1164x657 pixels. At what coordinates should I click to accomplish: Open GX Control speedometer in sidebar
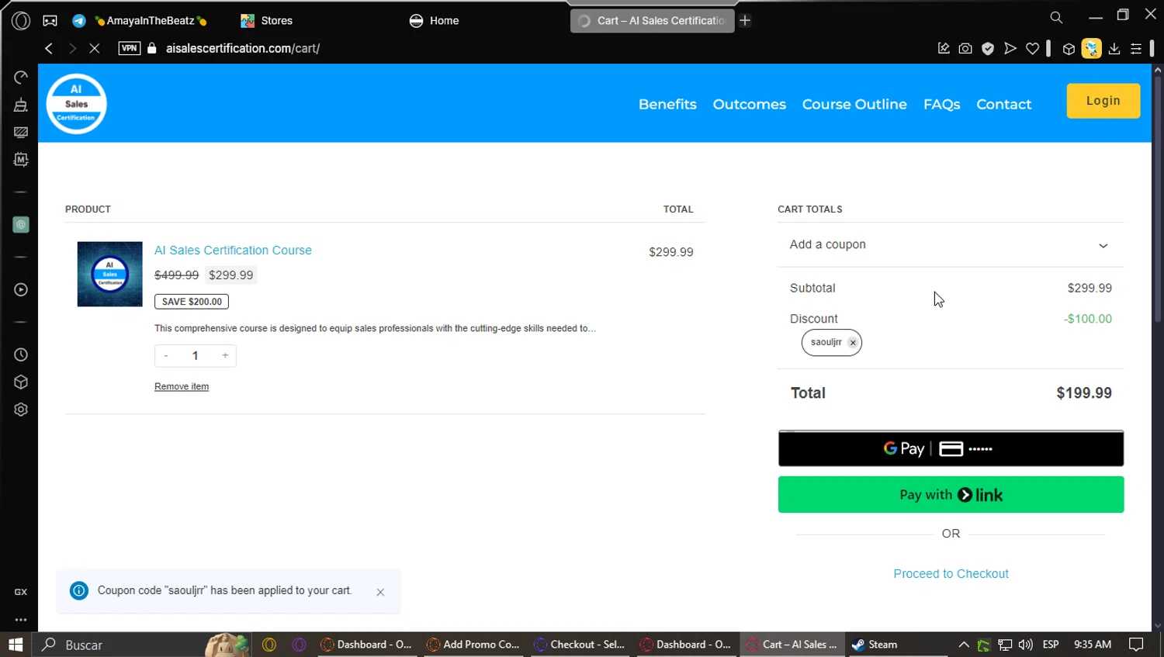point(21,78)
